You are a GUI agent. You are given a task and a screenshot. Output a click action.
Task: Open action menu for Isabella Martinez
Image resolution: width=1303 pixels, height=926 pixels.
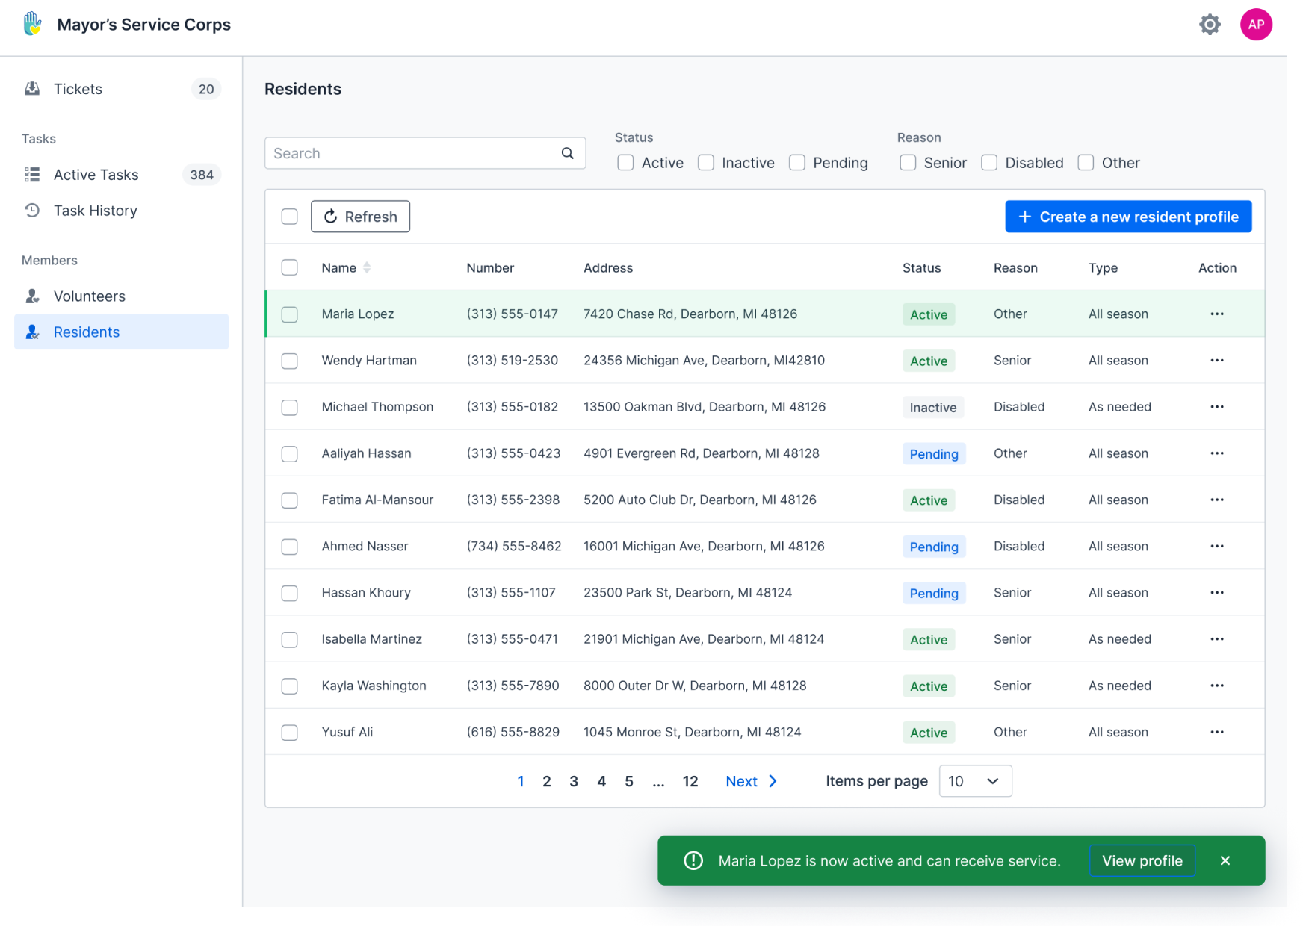coord(1217,639)
